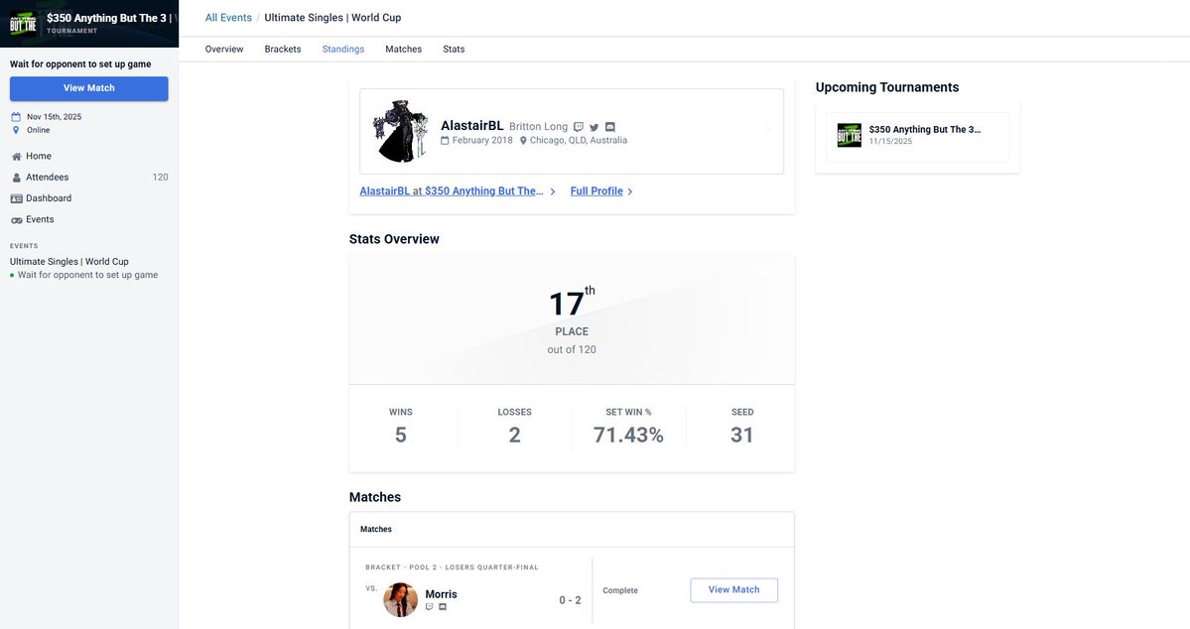Image resolution: width=1190 pixels, height=629 pixels.
Task: Click the Home house icon in sidebar
Action: [x=16, y=157]
